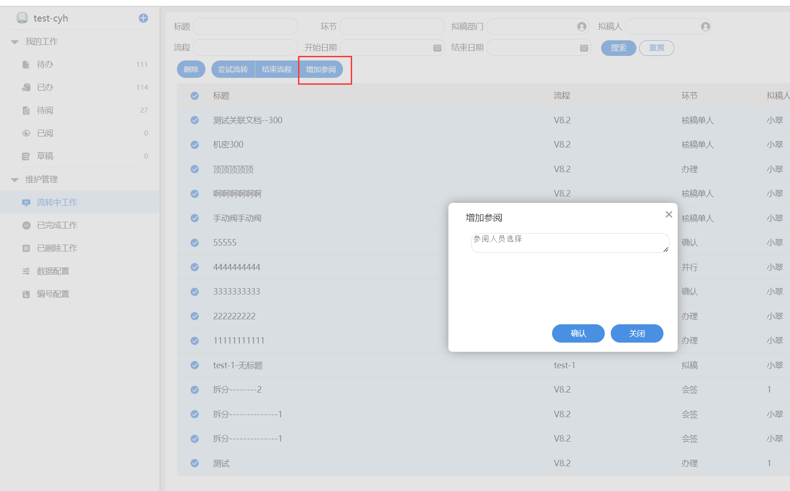Open 待阅 in the sidebar

pyautogui.click(x=80, y=110)
